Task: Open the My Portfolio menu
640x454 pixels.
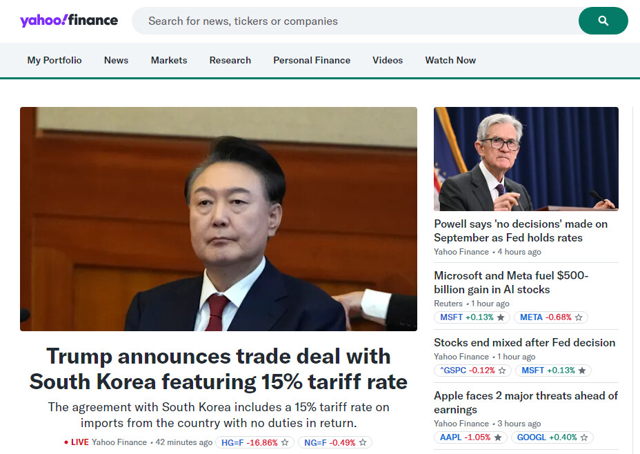Action: (x=54, y=60)
